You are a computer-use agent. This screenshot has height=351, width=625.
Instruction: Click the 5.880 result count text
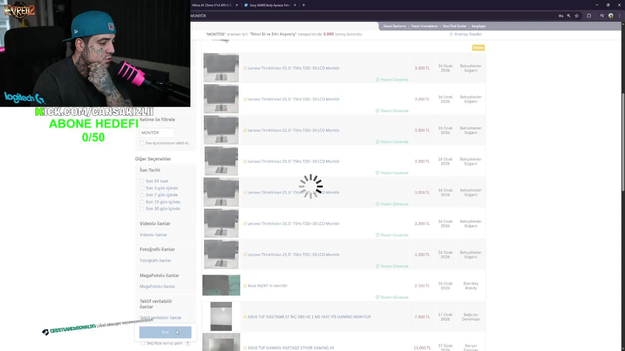(x=328, y=34)
